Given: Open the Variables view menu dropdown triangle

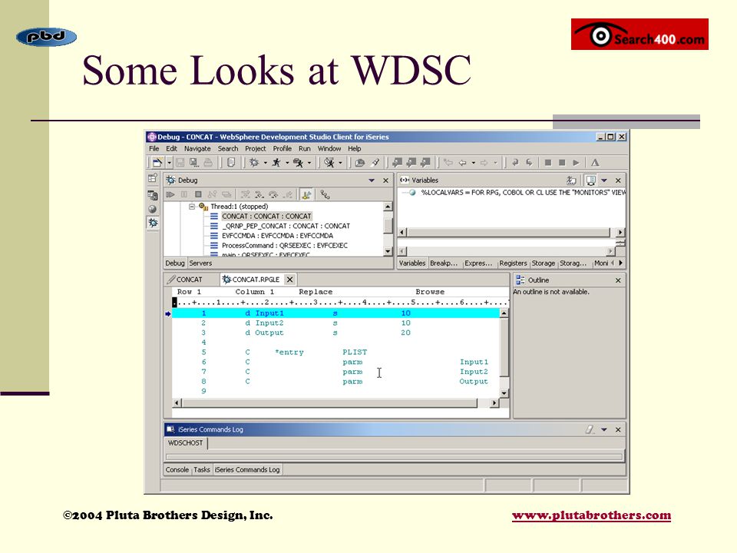Looking at the screenshot, I should 604,180.
